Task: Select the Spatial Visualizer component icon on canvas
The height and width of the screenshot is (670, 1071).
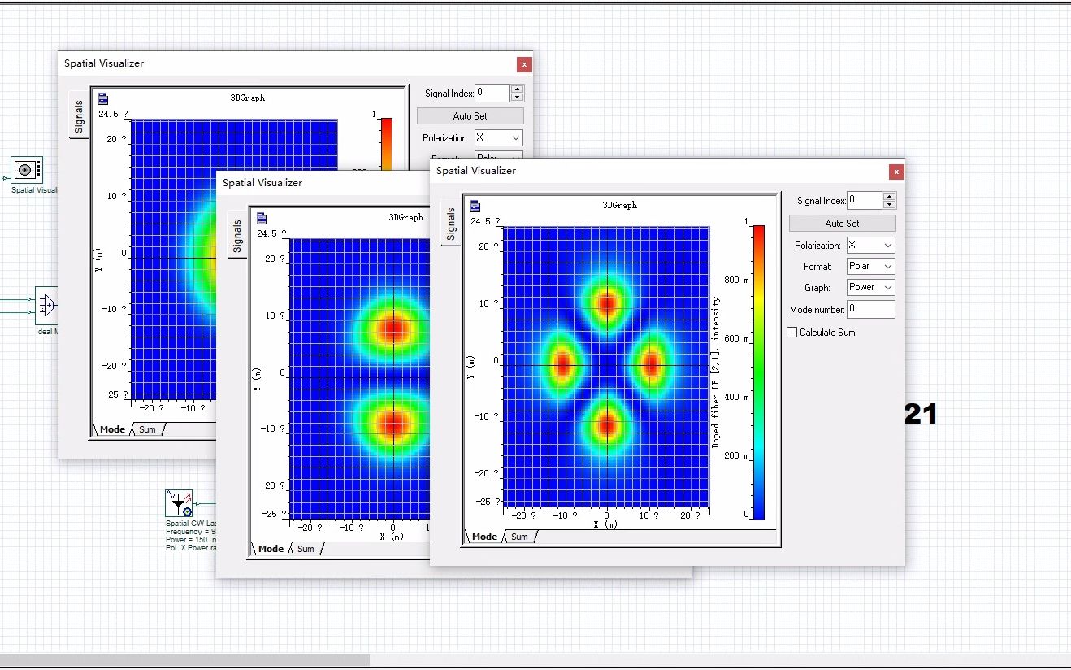Action: (26, 169)
